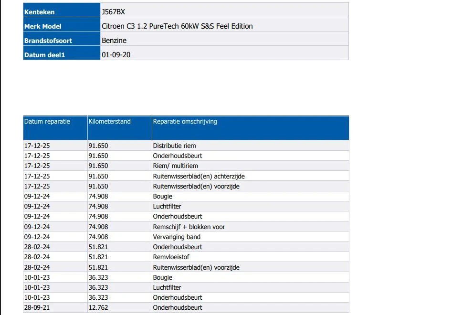Click the Datum reparatie column header
Viewport: 473px width, 315px height.
[x=55, y=127]
